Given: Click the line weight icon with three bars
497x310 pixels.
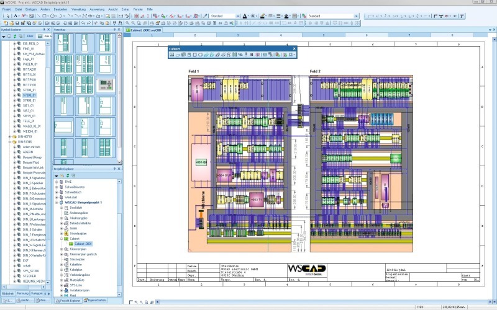Looking at the screenshot, I should pyautogui.click(x=278, y=16).
